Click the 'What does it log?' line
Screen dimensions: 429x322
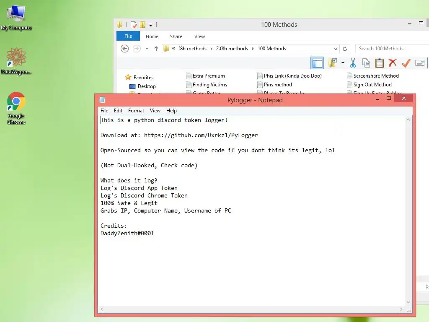pyautogui.click(x=129, y=180)
